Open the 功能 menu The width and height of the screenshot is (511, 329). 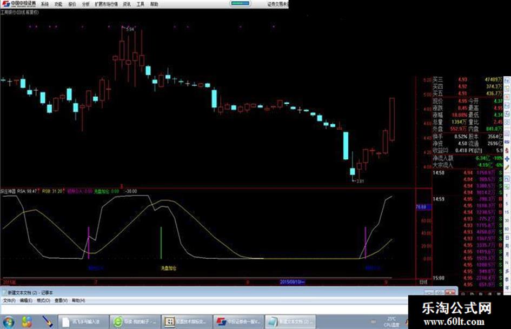point(58,4)
